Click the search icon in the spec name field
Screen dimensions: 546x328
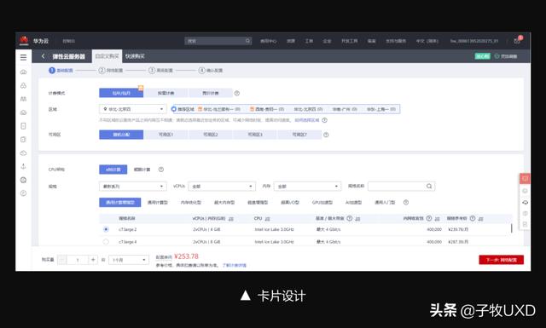click(429, 187)
